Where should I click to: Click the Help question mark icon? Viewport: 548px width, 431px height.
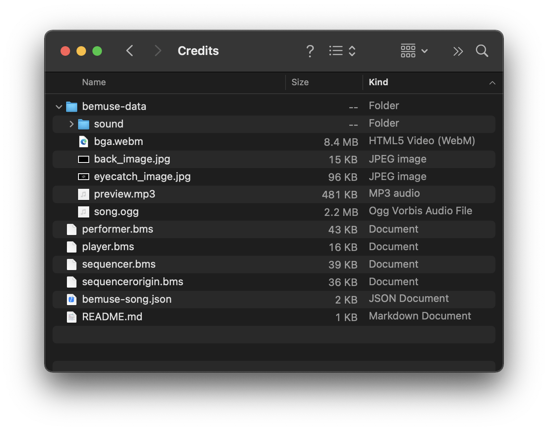click(x=310, y=51)
